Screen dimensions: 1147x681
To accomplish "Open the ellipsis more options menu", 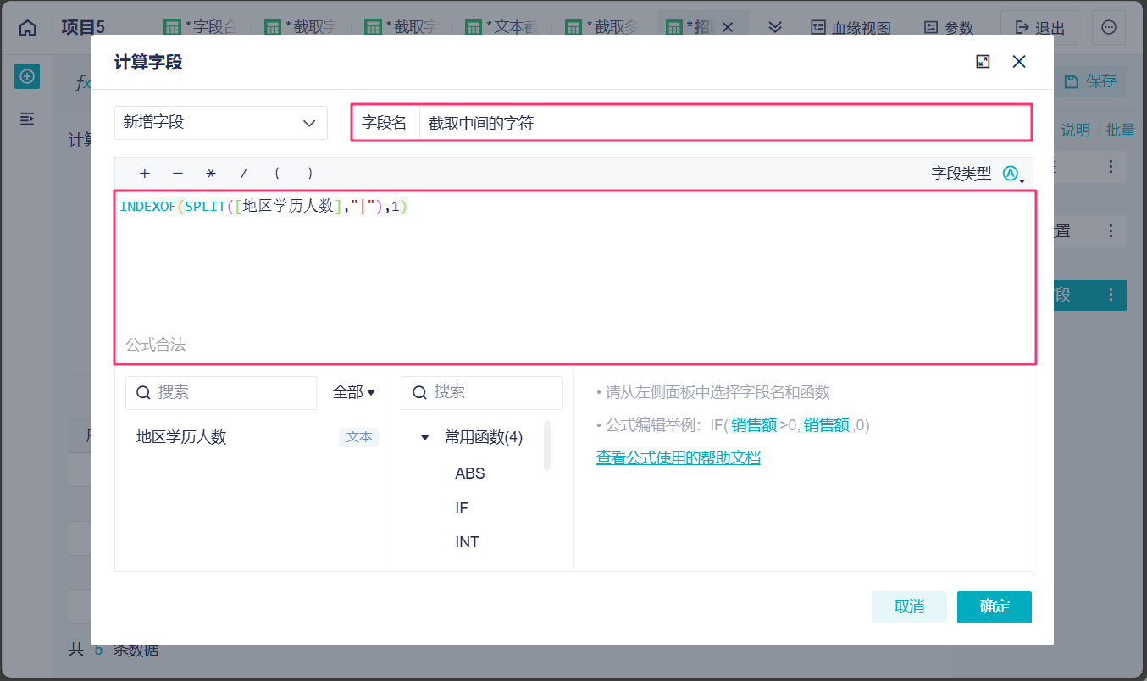I will (x=1109, y=28).
